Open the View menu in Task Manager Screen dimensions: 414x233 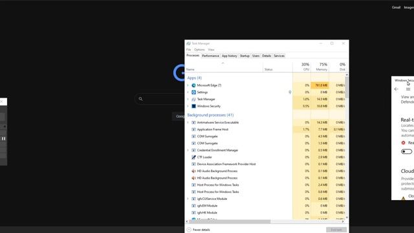pos(211,50)
